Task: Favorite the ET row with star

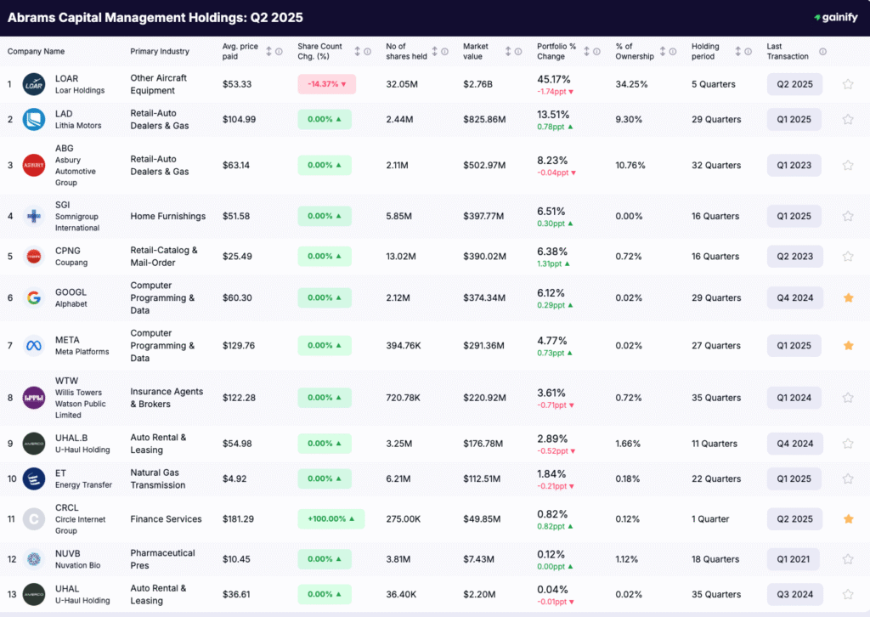Action: [848, 478]
